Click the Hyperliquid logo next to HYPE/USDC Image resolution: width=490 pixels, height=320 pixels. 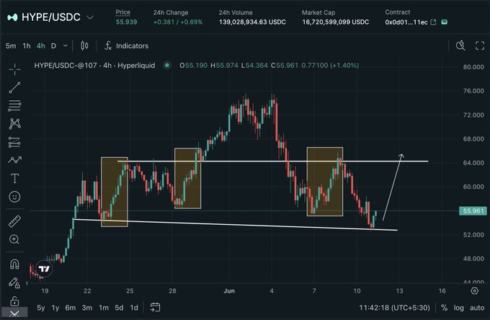point(12,17)
